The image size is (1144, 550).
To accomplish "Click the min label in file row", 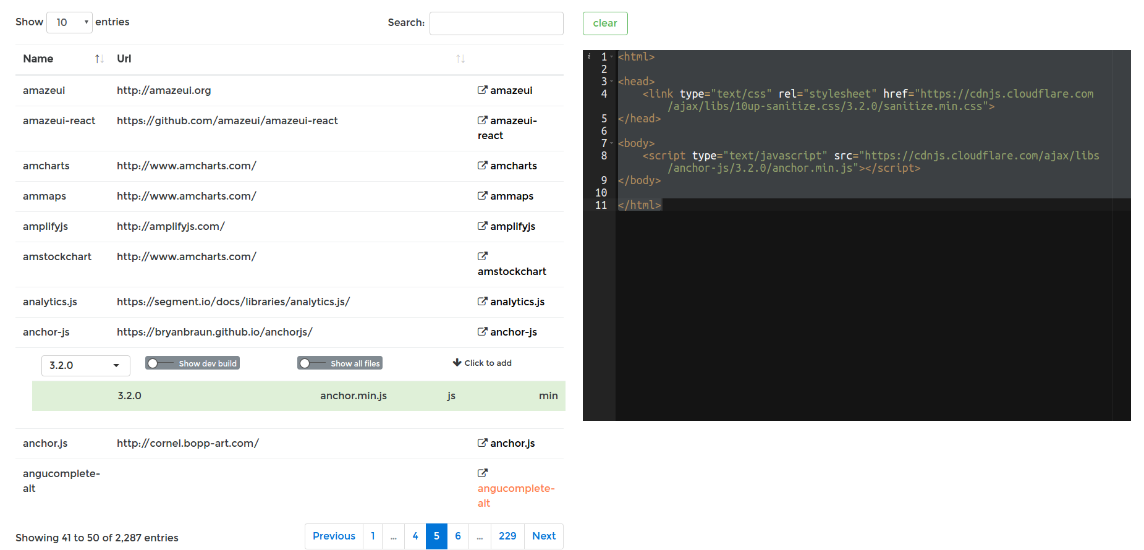I will [x=548, y=396].
